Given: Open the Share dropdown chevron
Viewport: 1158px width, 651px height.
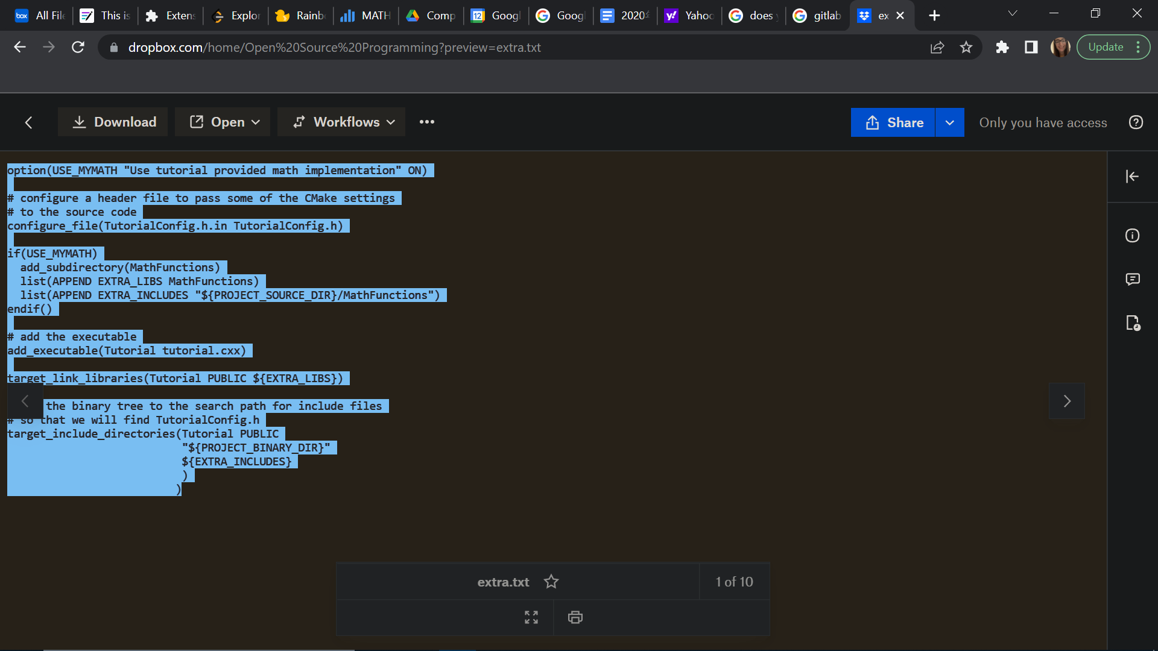Looking at the screenshot, I should [949, 122].
